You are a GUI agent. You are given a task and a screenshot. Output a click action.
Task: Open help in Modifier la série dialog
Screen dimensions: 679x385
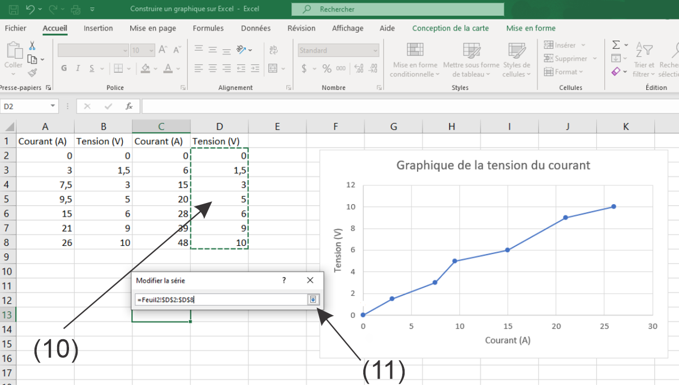[x=284, y=280]
